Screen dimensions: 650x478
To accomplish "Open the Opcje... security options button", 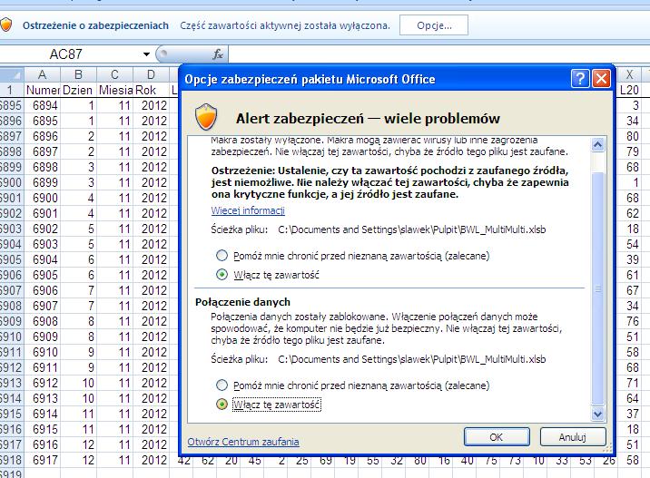I will [434, 25].
